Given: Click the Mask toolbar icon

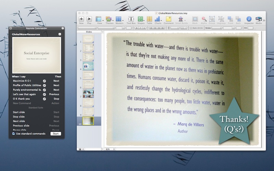Looking at the screenshot, I should pyautogui.click(x=195, y=19).
